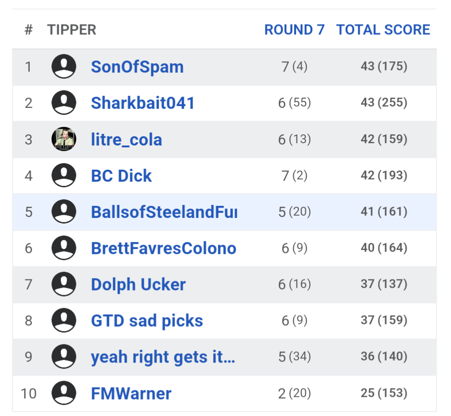Open litre_cola's profile photo thumbnail
The height and width of the screenshot is (416, 451).
64,139
